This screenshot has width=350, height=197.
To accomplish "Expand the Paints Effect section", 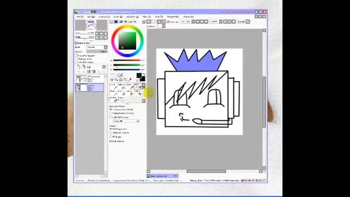I will [x=77, y=43].
